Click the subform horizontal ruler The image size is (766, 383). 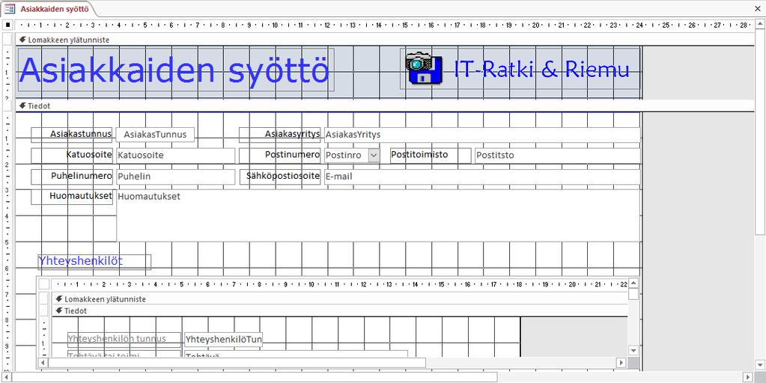tap(340, 284)
